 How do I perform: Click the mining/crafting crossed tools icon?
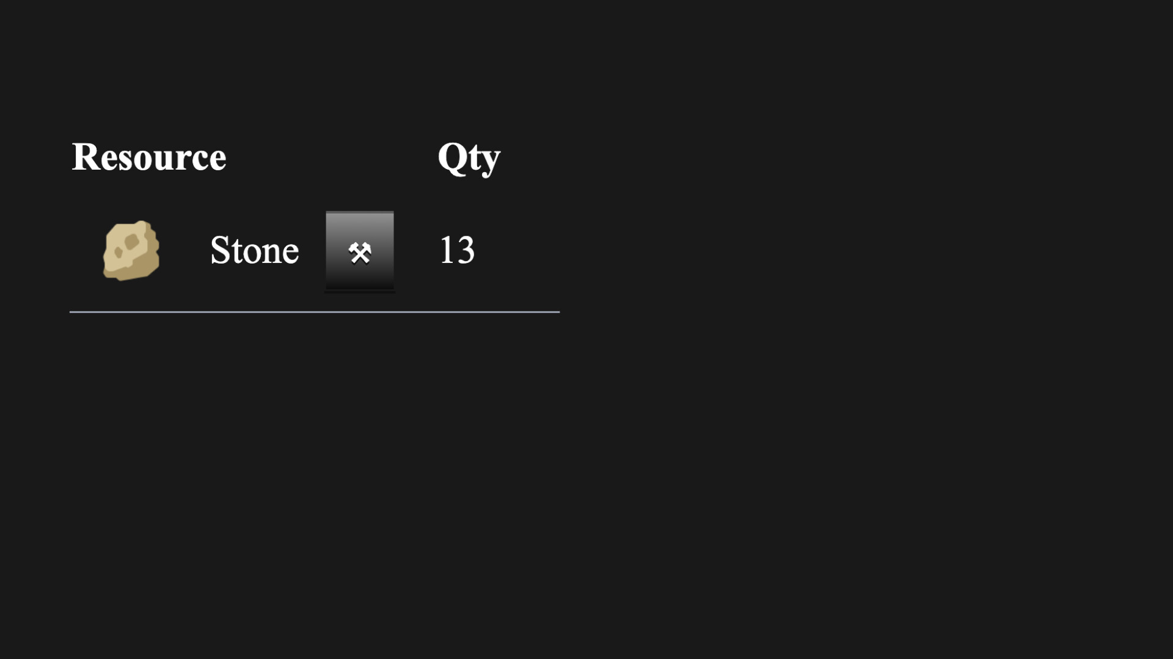(360, 251)
